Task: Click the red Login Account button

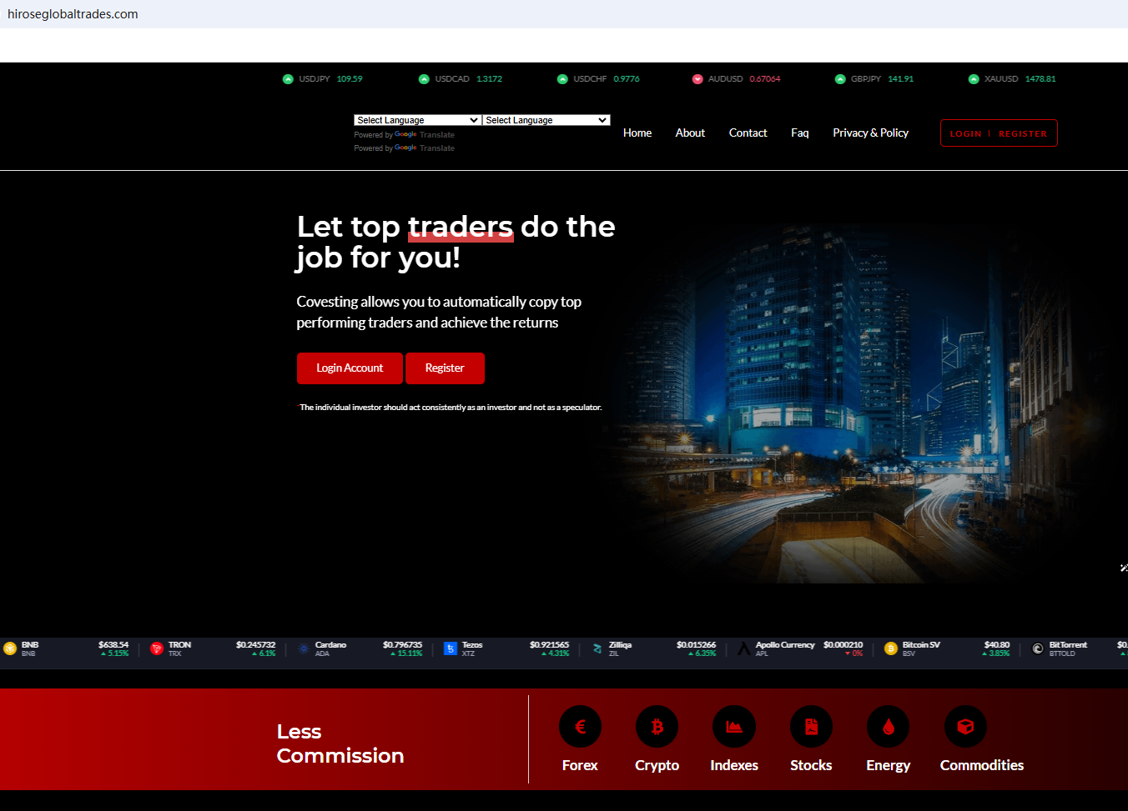Action: (x=350, y=368)
